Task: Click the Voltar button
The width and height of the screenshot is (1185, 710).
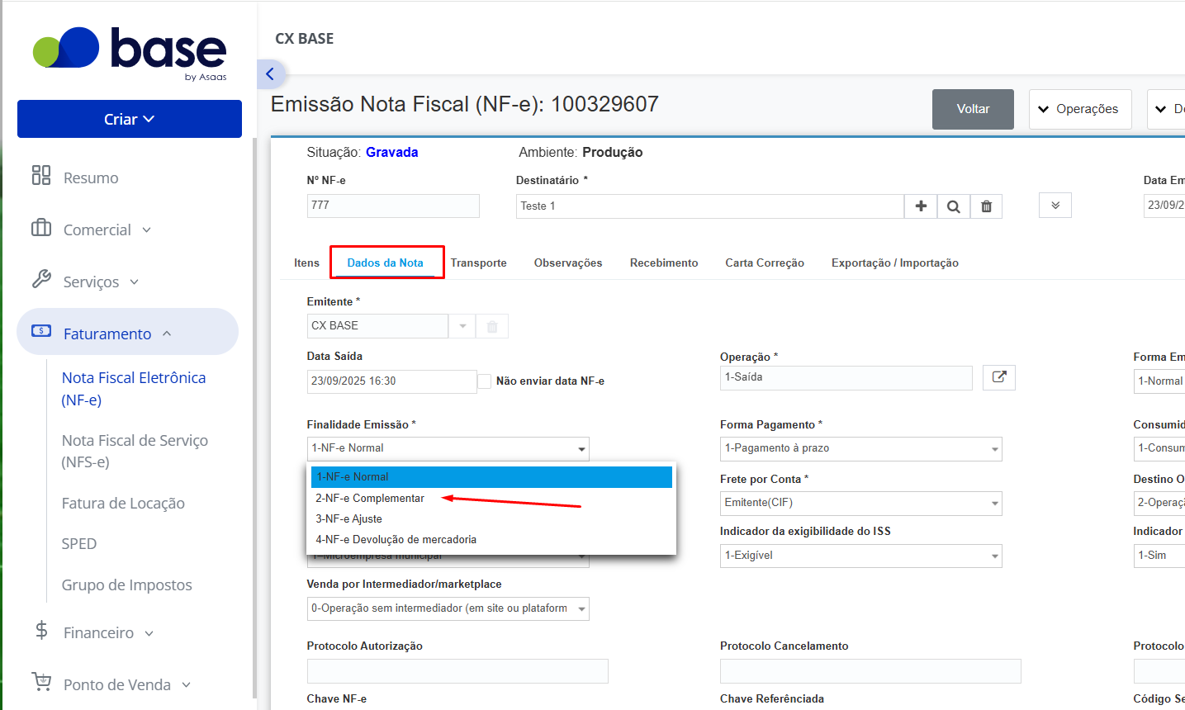Action: [x=973, y=109]
